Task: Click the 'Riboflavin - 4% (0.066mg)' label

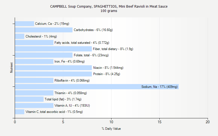Action: point(72,81)
